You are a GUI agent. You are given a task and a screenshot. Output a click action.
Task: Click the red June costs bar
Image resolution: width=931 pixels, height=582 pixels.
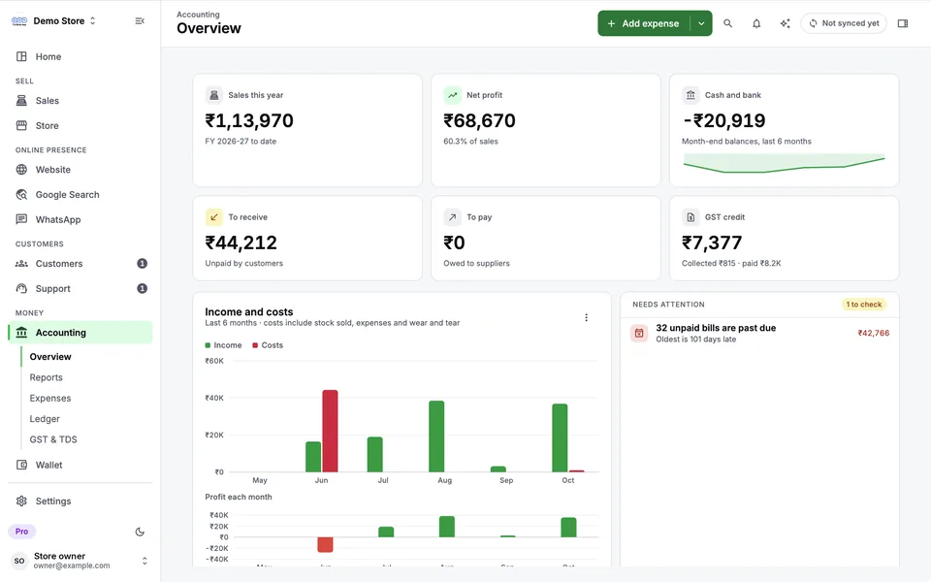pos(330,431)
